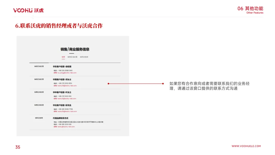Click the slide title 6.联系沃虎的销售经理或者与沃虎合作
Image resolution: width=275 pixels, height=155 pixels.
(x=59, y=26)
